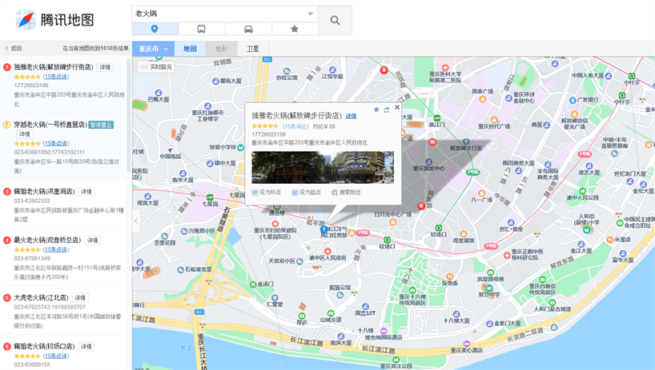This screenshot has height=370, width=655.
Task: Click 解放碑步行街 map label
Action: coord(466,148)
